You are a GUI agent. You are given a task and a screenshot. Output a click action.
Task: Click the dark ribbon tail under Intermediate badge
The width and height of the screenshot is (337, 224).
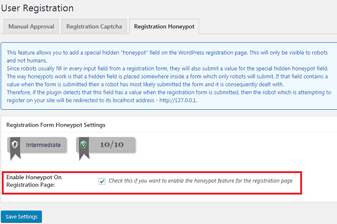[15, 156]
